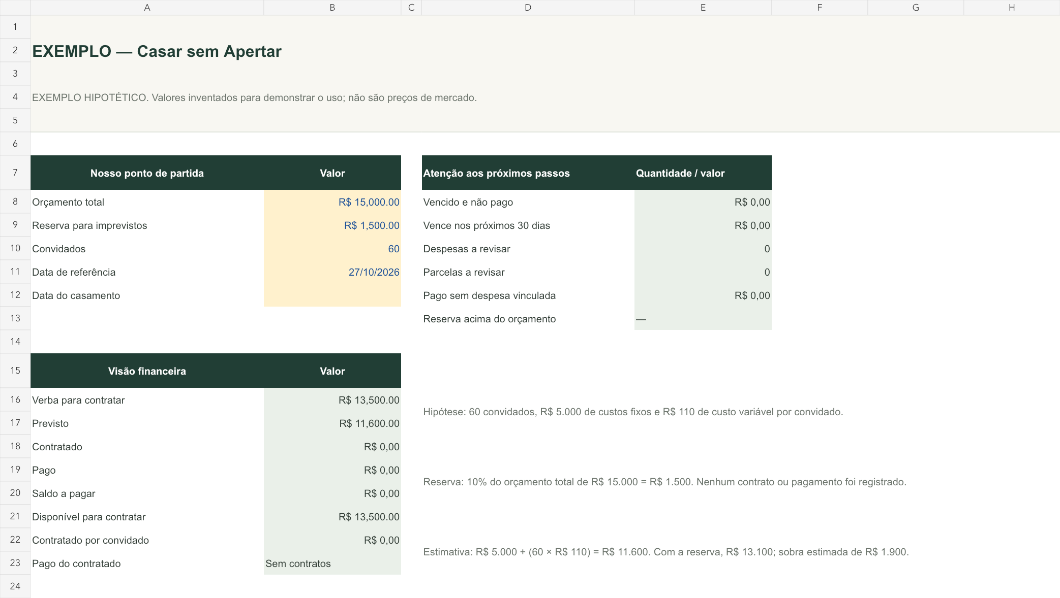Image resolution: width=1060 pixels, height=598 pixels.
Task: Click the 0 value for 'Parcelas a revisar'
Action: (703, 272)
